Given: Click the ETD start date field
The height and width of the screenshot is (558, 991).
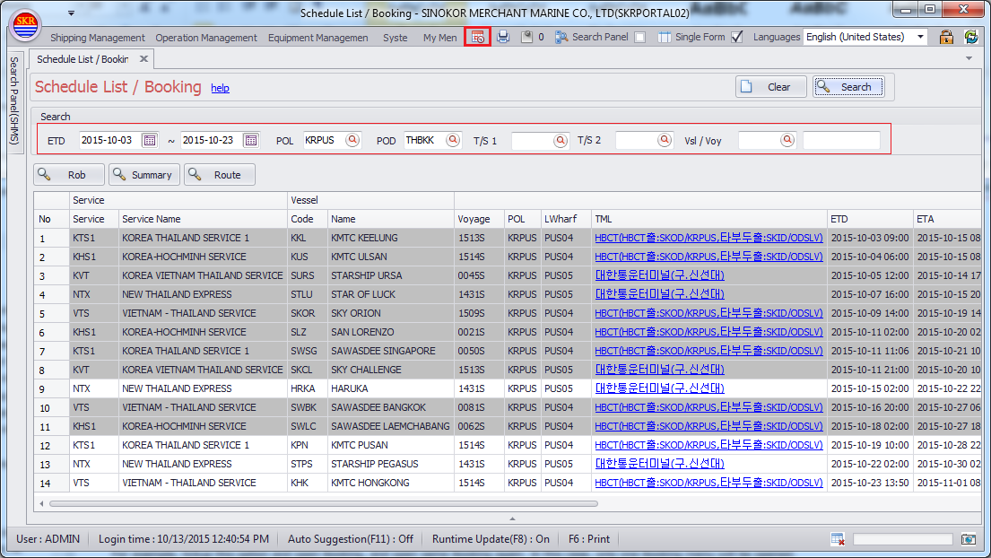Looking at the screenshot, I should tap(109, 140).
